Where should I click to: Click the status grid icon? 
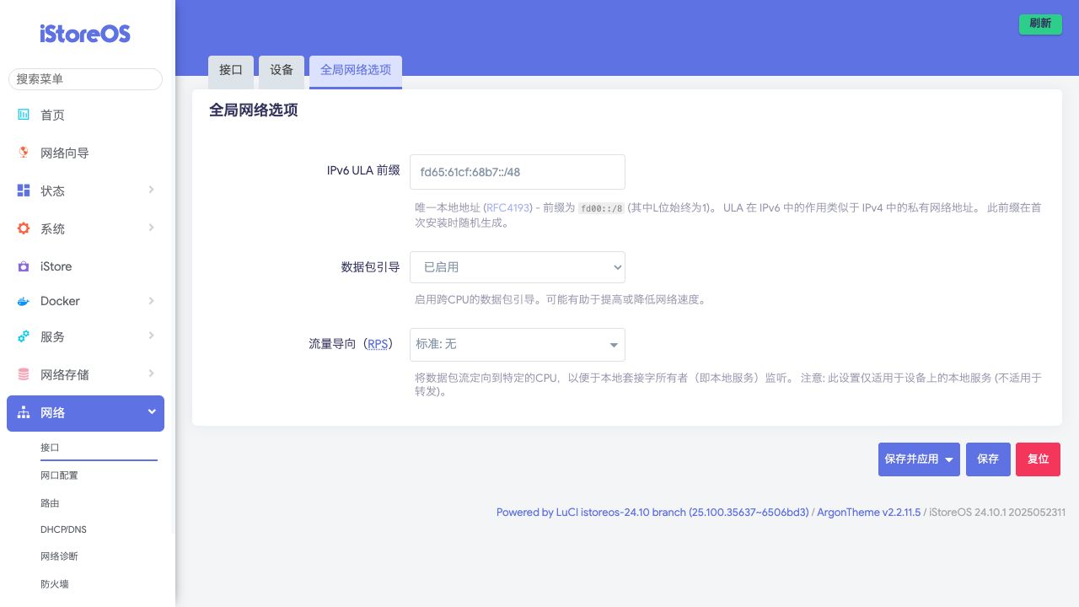click(x=24, y=191)
